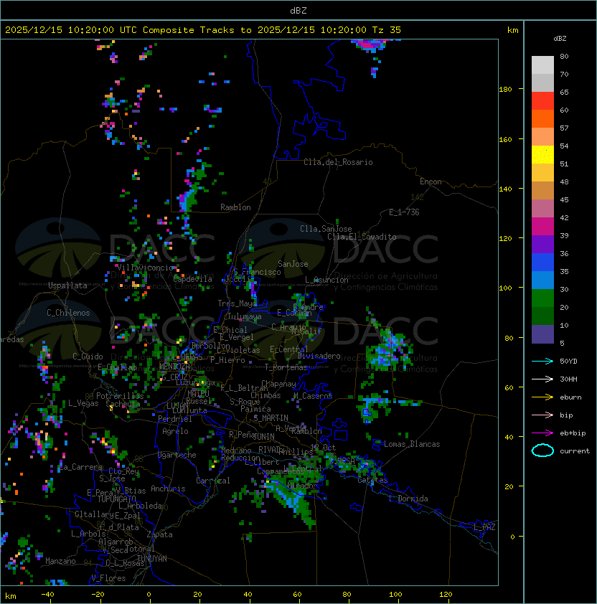The width and height of the screenshot is (597, 604).
Task: Click the 'eb+bip' legend label
Action: coord(573,433)
